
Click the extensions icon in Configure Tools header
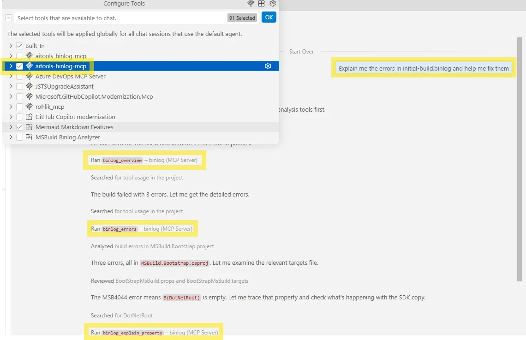[261, 3]
